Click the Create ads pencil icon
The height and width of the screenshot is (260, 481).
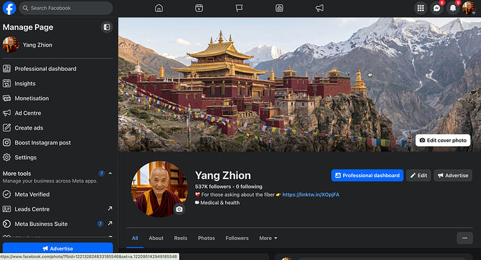click(7, 128)
